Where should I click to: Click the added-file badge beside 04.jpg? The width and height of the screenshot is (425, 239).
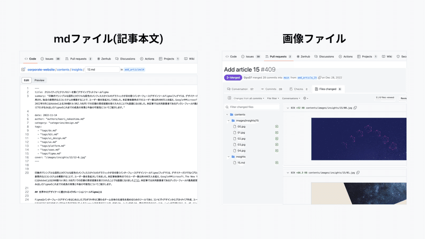coord(277,151)
